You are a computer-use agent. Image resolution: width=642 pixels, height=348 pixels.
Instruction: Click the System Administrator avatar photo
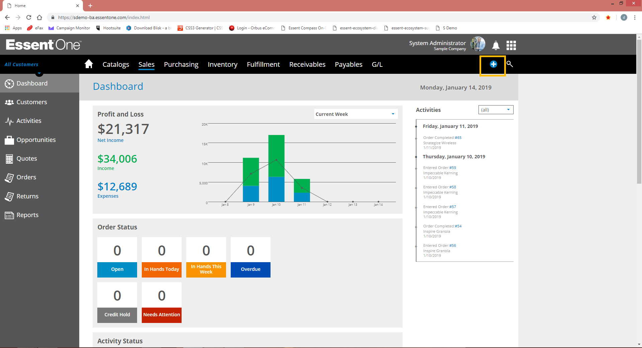pyautogui.click(x=478, y=44)
